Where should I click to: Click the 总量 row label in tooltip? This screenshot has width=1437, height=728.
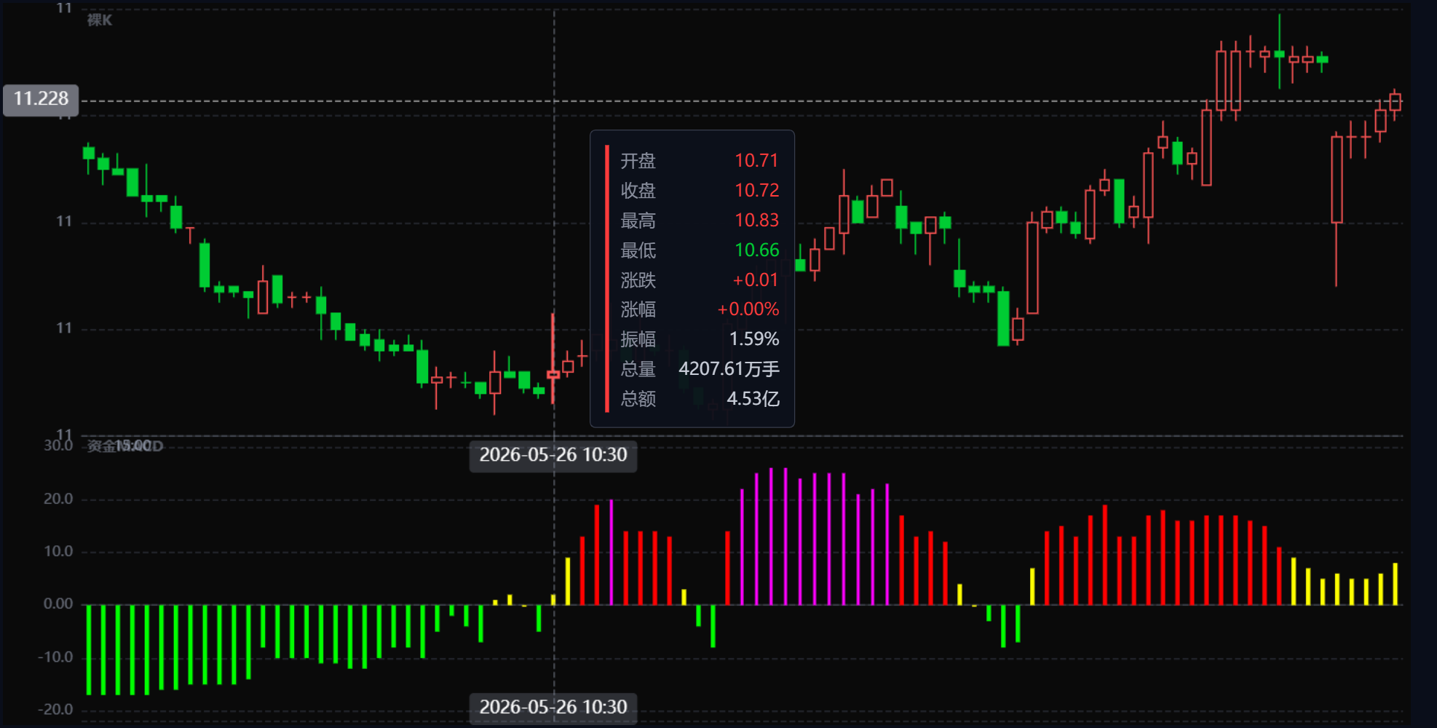click(x=638, y=369)
